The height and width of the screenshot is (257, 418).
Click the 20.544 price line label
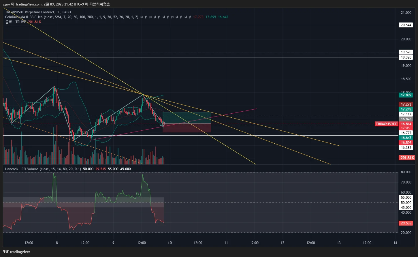[406, 25]
